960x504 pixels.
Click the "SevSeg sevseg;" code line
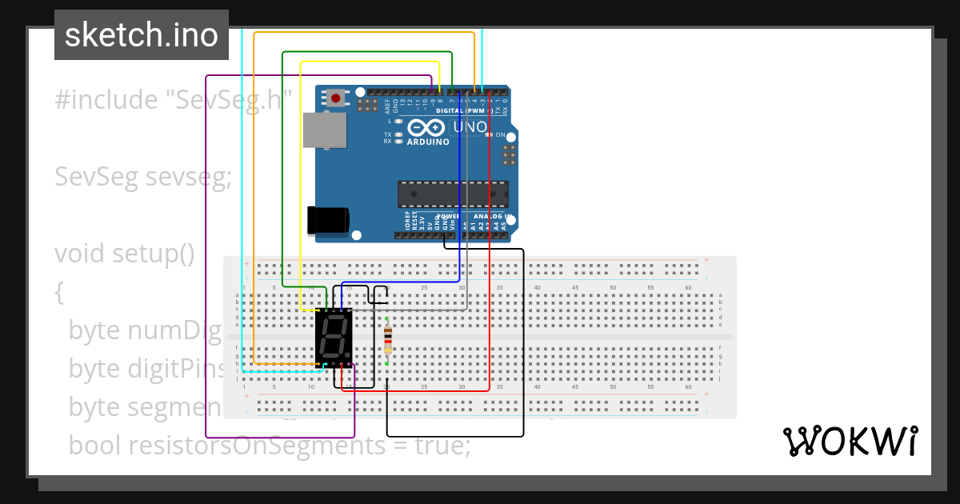pos(142,177)
